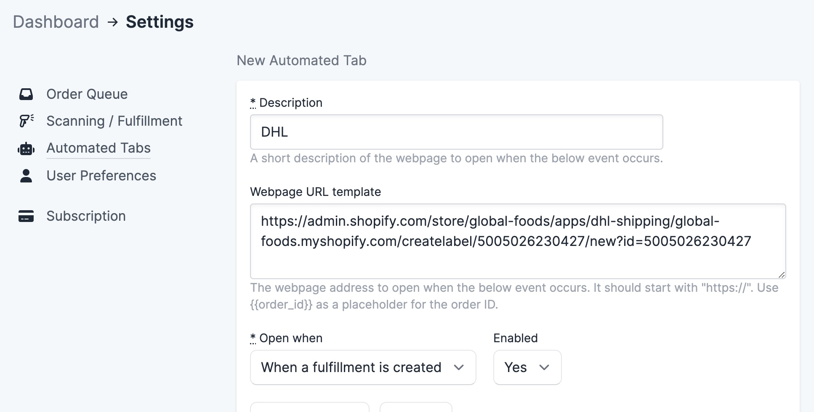Focus the Description field containing "DHL"
The height and width of the screenshot is (412, 814).
[456, 132]
